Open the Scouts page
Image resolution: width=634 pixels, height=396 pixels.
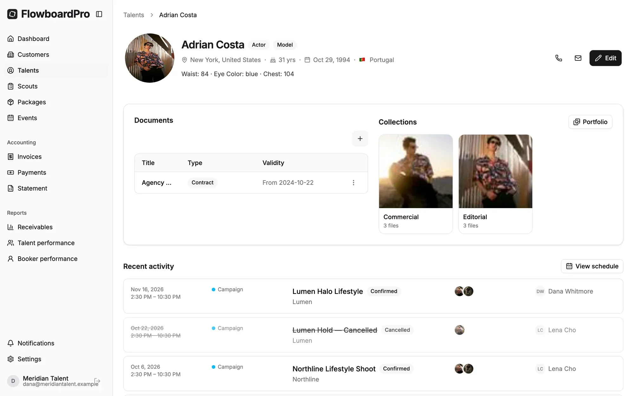click(56, 86)
